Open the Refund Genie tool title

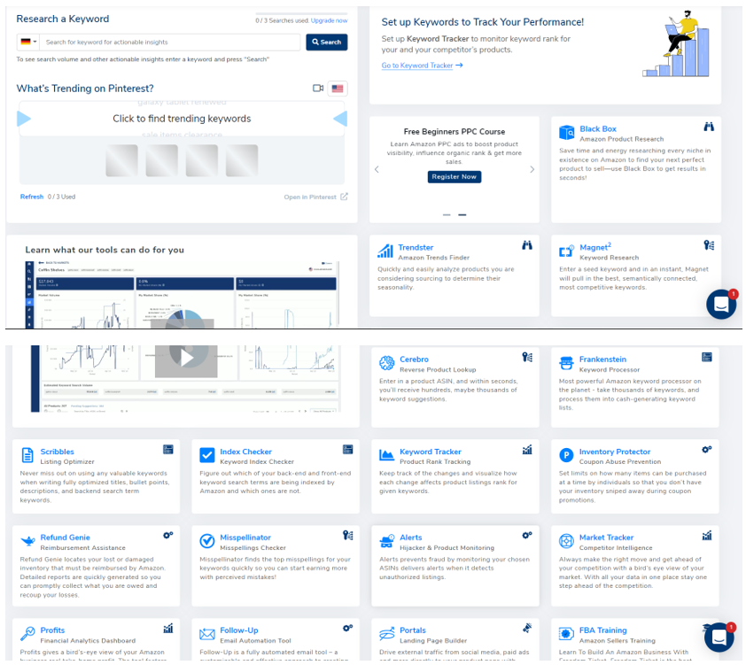point(66,537)
